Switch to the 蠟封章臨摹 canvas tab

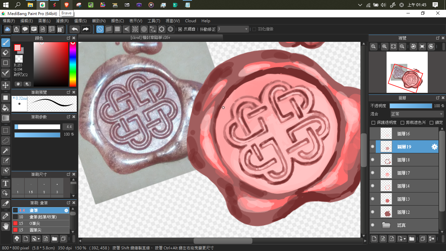click(150, 38)
